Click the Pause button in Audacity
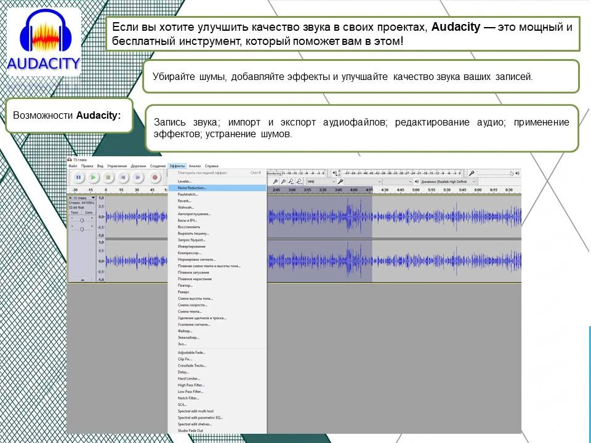Image resolution: width=591 pixels, height=443 pixels. 78,177
